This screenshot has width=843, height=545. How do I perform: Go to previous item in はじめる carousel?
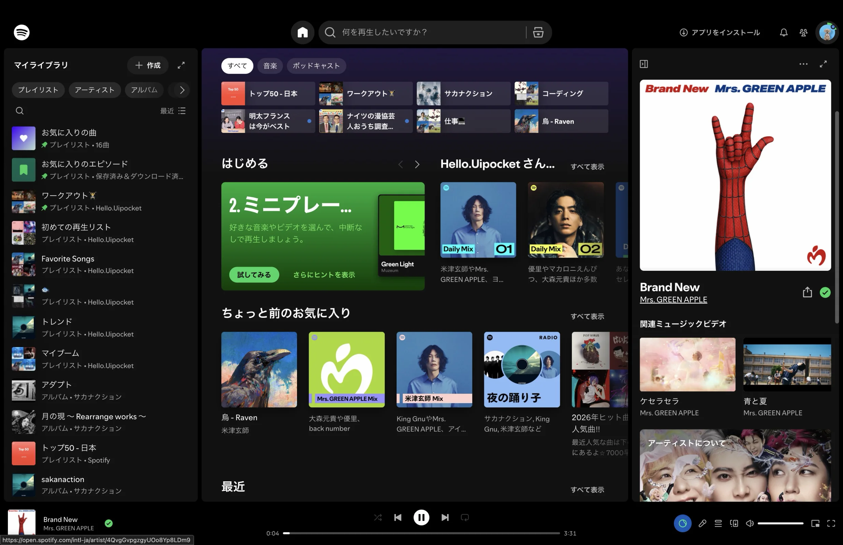(x=400, y=165)
